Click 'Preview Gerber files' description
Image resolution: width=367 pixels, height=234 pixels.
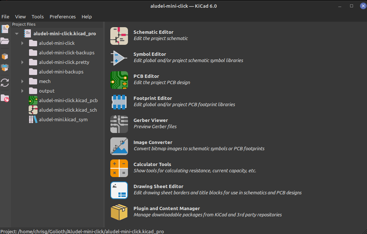click(155, 126)
